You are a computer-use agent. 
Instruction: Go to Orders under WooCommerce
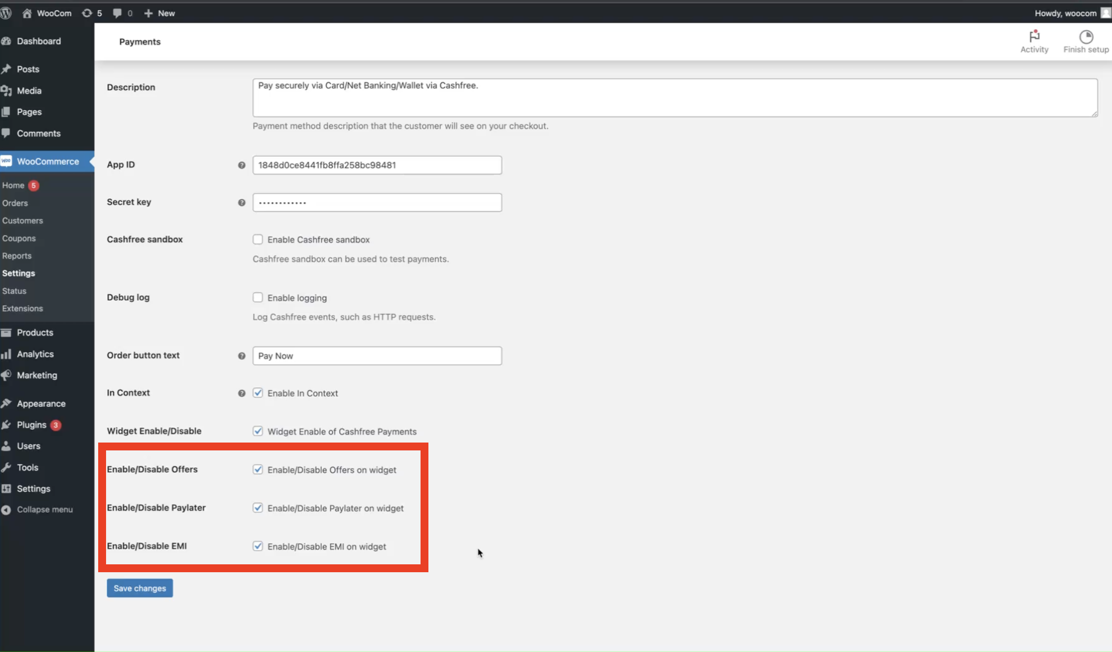(15, 203)
